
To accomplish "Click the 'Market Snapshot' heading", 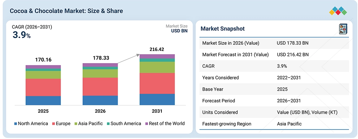I will click(223, 29).
